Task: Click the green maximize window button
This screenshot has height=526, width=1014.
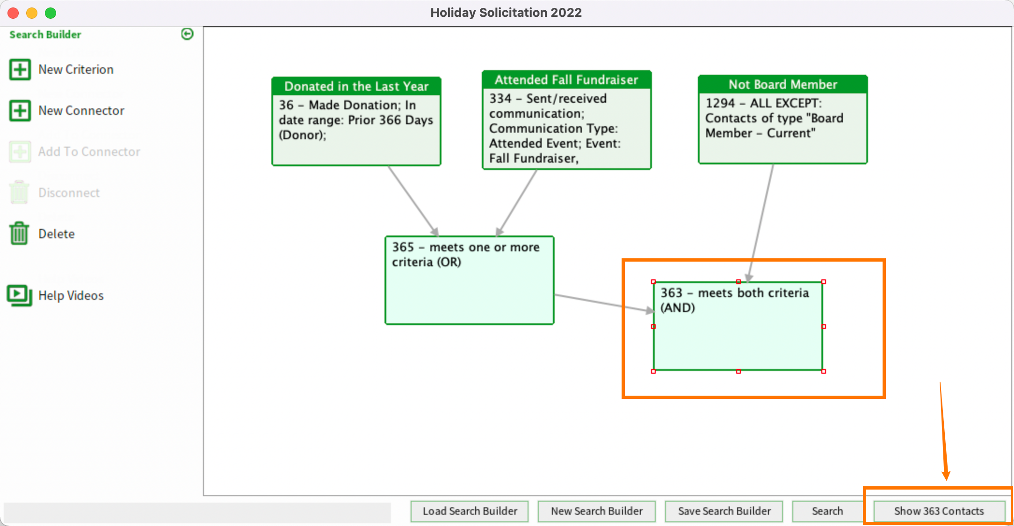Action: [51, 13]
